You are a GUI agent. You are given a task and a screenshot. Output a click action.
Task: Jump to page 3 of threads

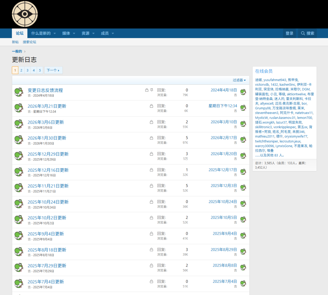point(27,70)
